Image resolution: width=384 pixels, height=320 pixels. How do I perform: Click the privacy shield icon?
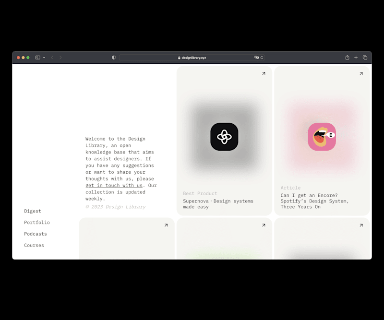[x=114, y=58]
